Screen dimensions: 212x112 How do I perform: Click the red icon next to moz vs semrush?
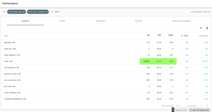tap(20, 80)
